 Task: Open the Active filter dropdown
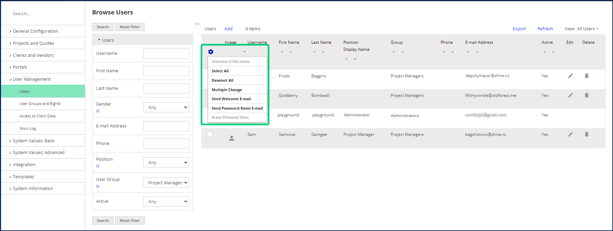166,201
